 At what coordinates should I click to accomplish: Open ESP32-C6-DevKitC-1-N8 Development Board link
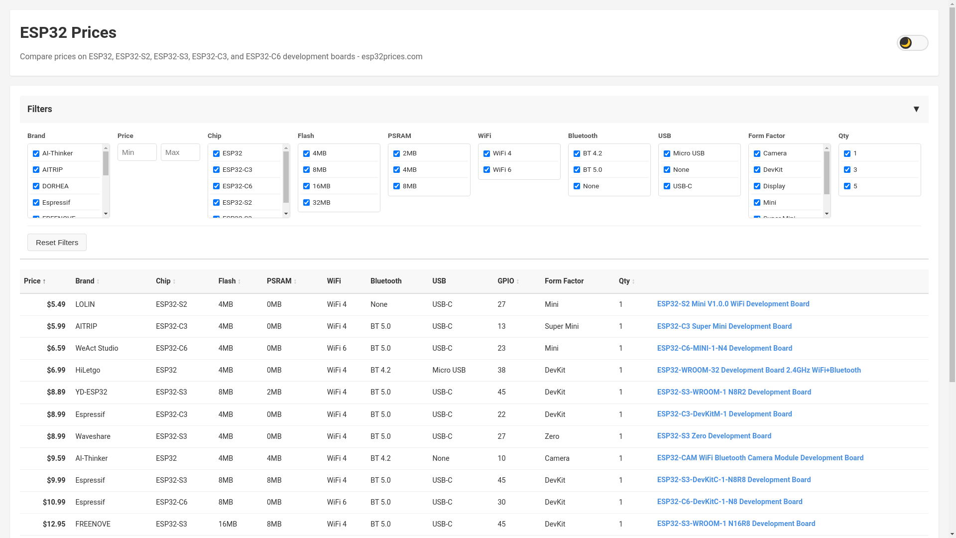[x=729, y=502]
